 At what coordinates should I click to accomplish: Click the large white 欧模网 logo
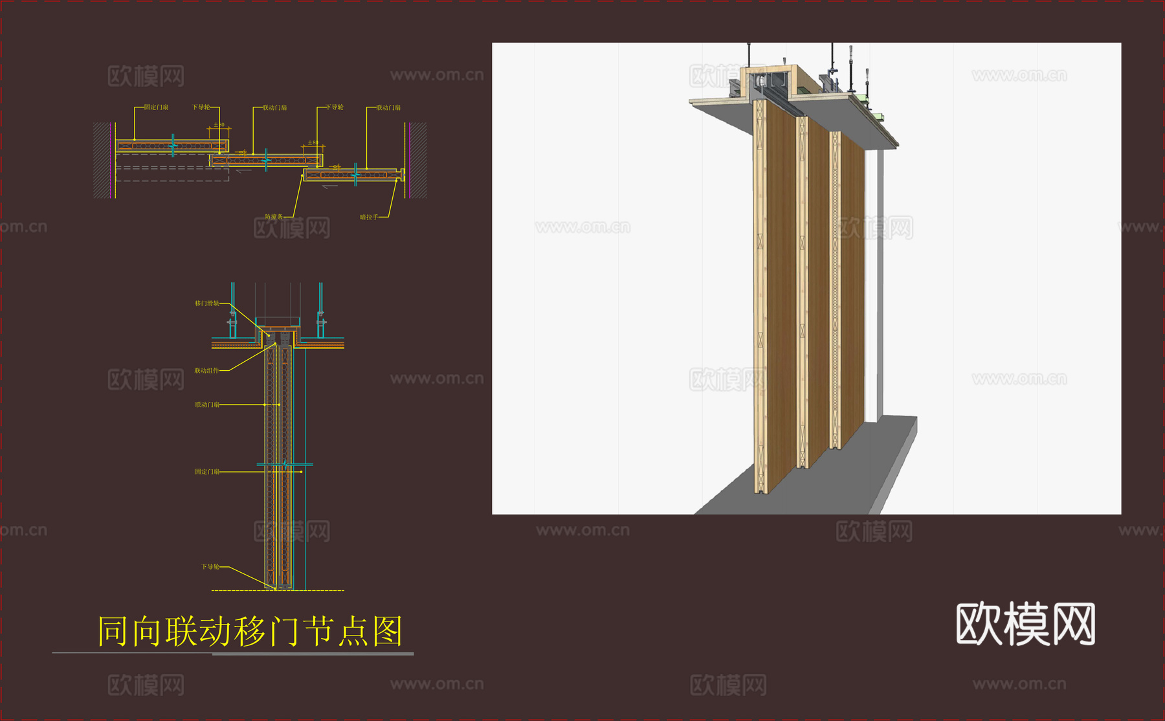(1026, 624)
